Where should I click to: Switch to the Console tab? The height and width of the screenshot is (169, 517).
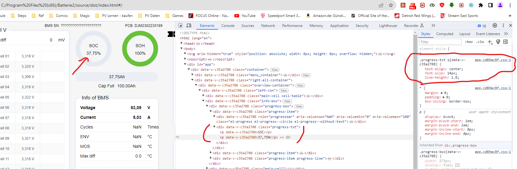228,26
